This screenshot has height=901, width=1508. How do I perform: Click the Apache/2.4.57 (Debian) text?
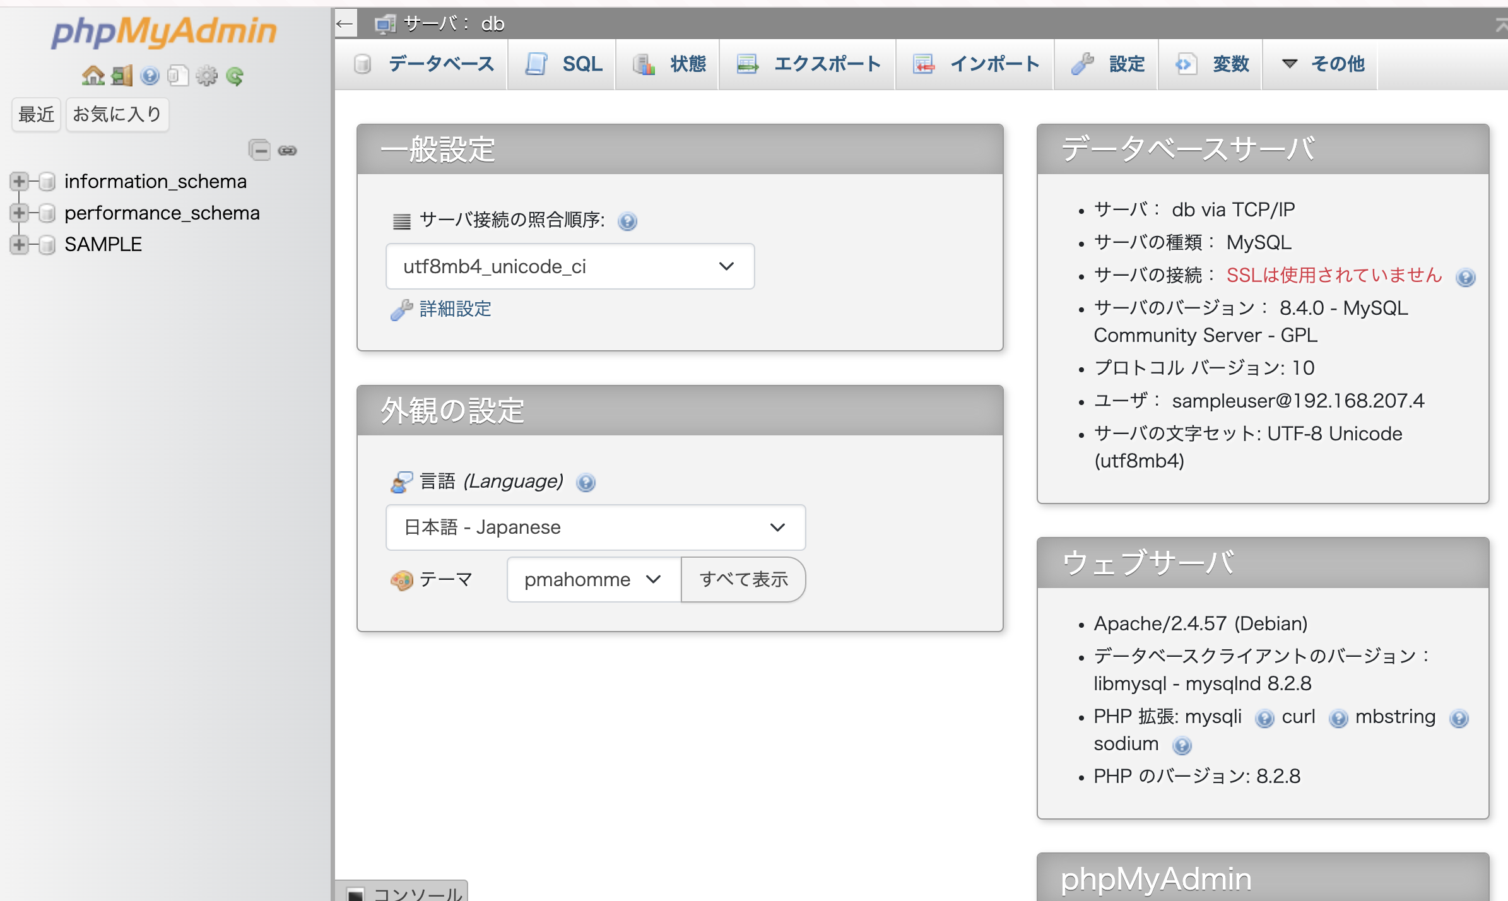pos(1201,623)
